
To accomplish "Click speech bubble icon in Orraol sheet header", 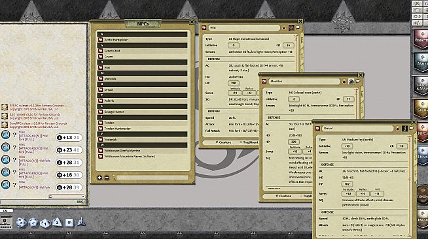I will 411,128.
